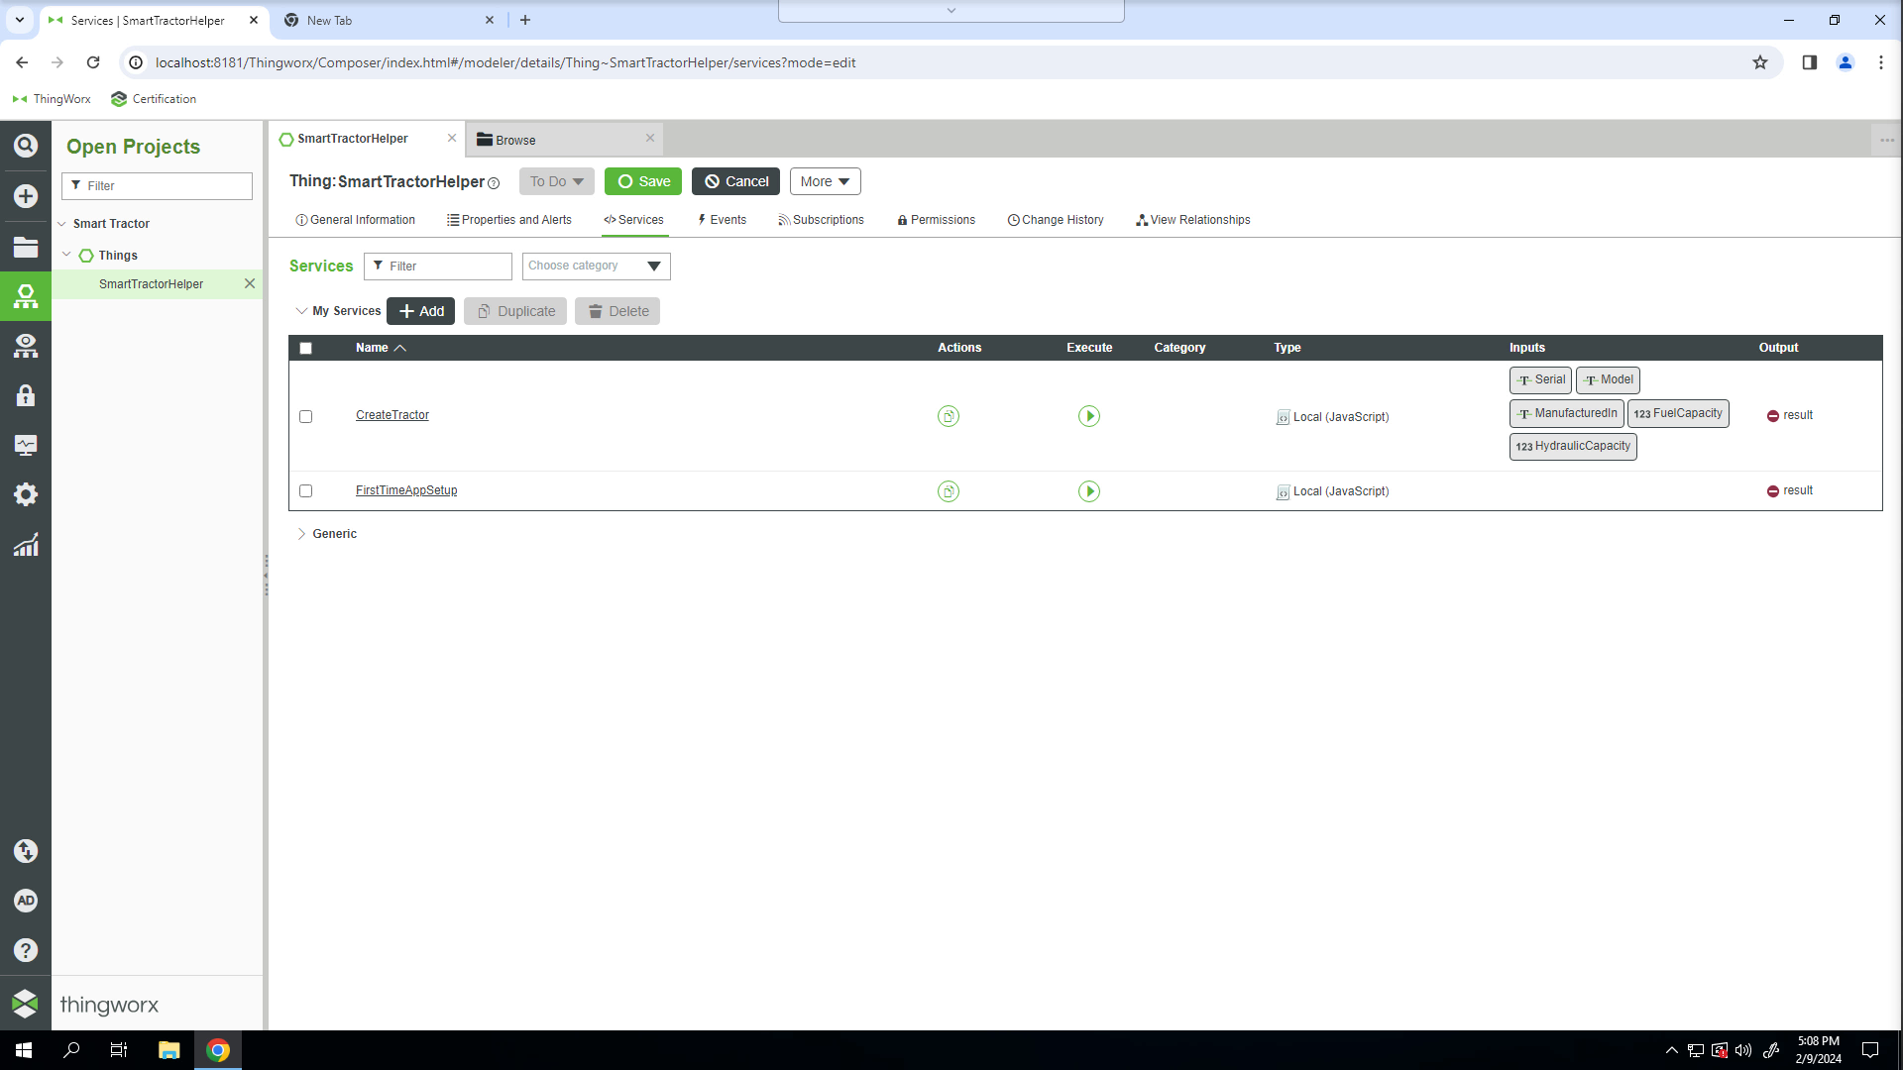Viewport: 1903px width, 1070px height.
Task: Switch to Properties and Alerts tab
Action: 509,220
